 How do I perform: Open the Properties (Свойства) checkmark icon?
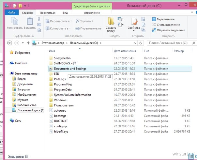pos(134,21)
